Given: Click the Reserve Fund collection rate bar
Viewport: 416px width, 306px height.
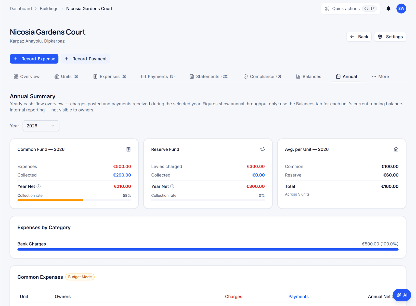Looking at the screenshot, I should coord(208,200).
